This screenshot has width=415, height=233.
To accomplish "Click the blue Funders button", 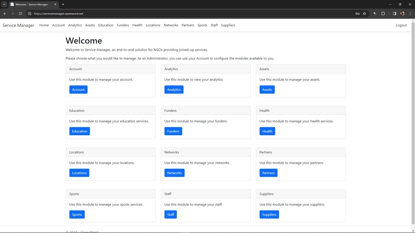I will [x=173, y=131].
